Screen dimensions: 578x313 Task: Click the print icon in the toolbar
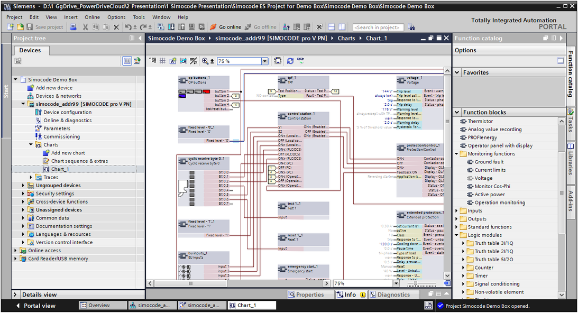(73, 27)
